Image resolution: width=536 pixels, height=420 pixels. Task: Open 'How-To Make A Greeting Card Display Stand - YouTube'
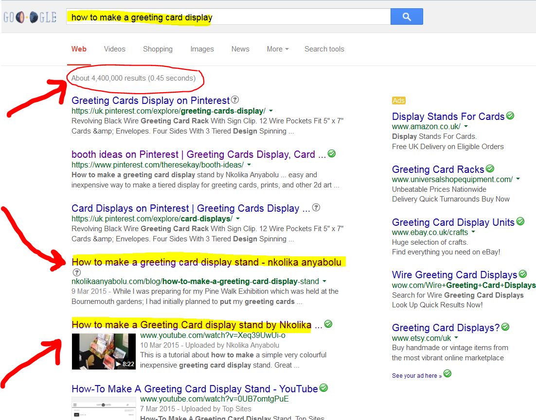pyautogui.click(x=195, y=389)
